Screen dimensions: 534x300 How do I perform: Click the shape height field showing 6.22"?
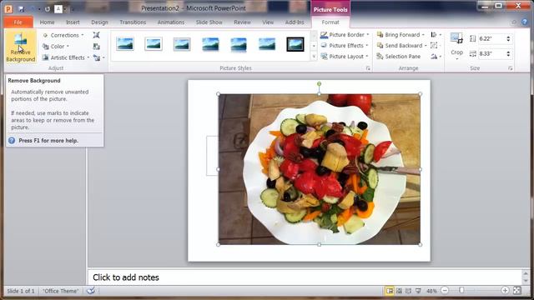(x=491, y=39)
